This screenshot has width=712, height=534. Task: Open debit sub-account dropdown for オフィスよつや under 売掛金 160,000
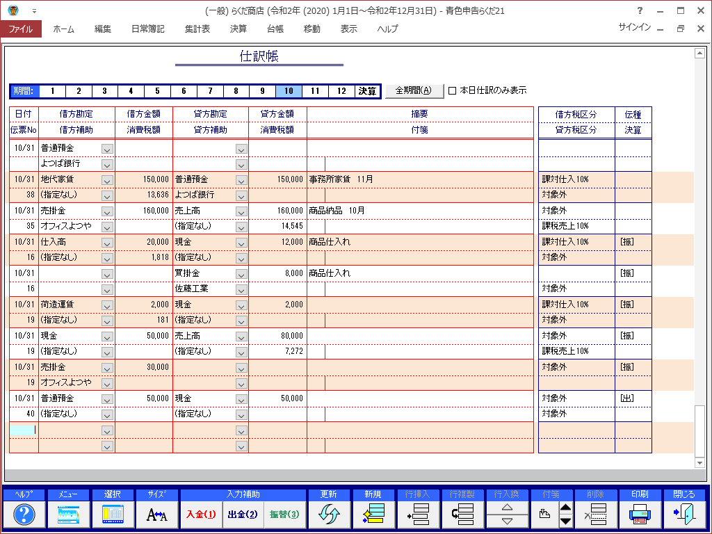click(x=107, y=227)
